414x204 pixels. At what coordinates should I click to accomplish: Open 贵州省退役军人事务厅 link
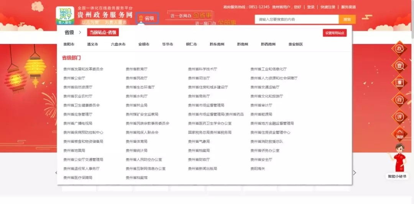tap(82, 168)
